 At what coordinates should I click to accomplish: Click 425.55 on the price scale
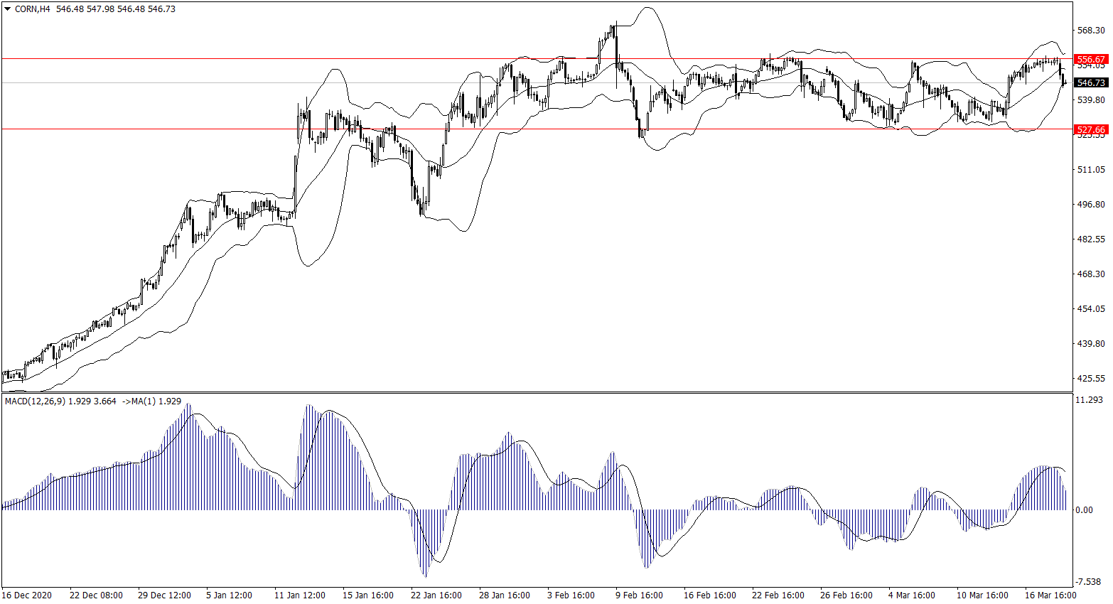pos(1091,379)
